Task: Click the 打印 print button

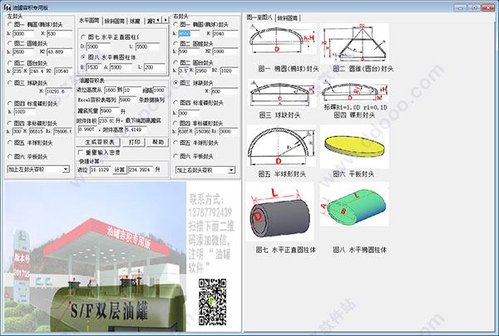Action: coord(134,142)
